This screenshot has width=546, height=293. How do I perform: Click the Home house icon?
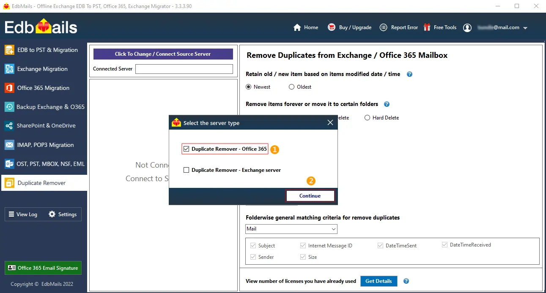pos(297,27)
